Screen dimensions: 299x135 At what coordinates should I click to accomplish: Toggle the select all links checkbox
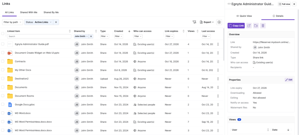pos(3,33)
